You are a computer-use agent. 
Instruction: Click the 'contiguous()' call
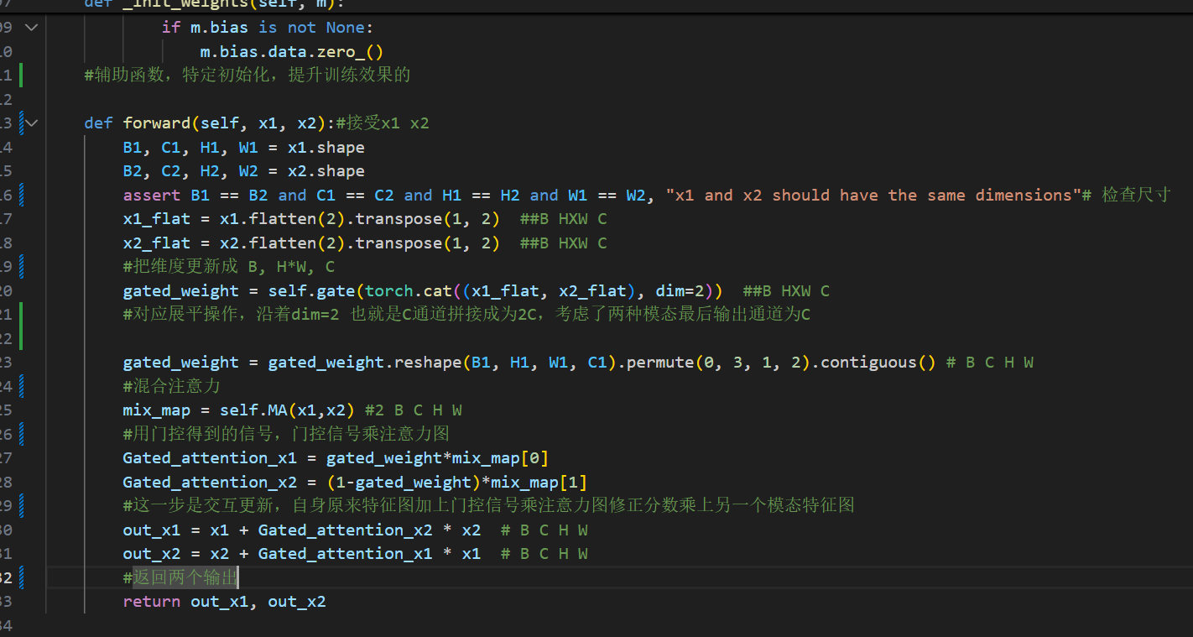(x=878, y=363)
